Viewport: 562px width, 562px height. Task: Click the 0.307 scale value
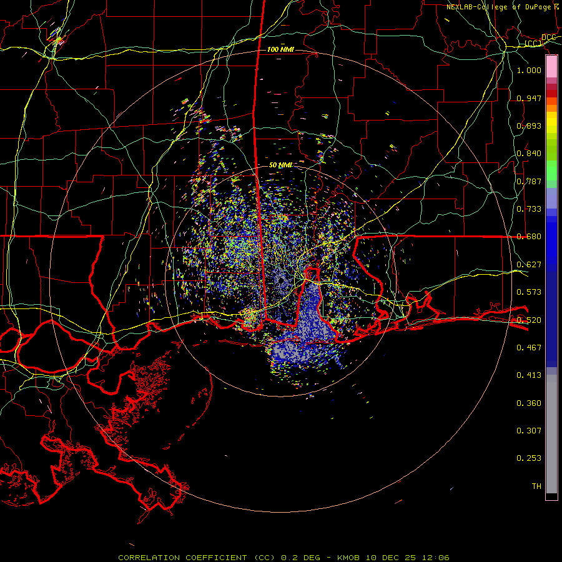coord(529,430)
